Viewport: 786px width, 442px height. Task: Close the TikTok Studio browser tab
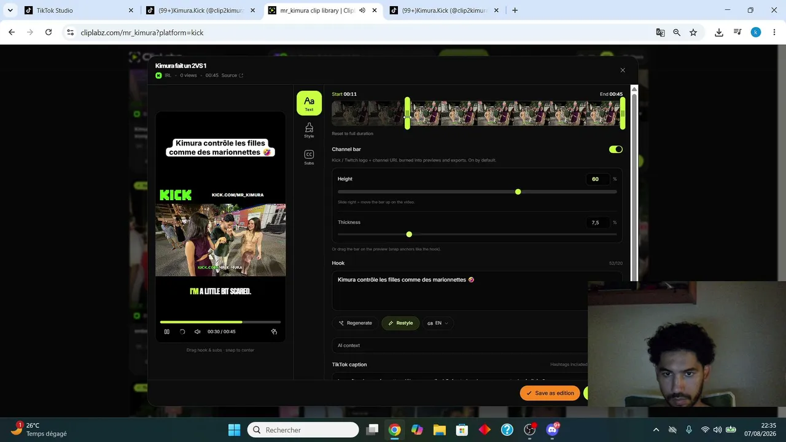coord(131,10)
